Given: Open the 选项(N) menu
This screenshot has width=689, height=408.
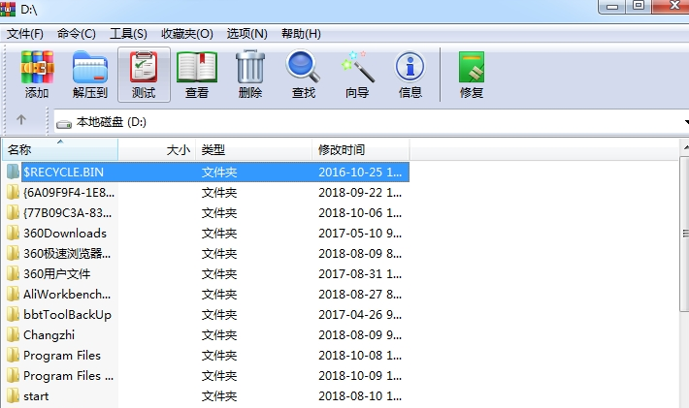Looking at the screenshot, I should (246, 34).
